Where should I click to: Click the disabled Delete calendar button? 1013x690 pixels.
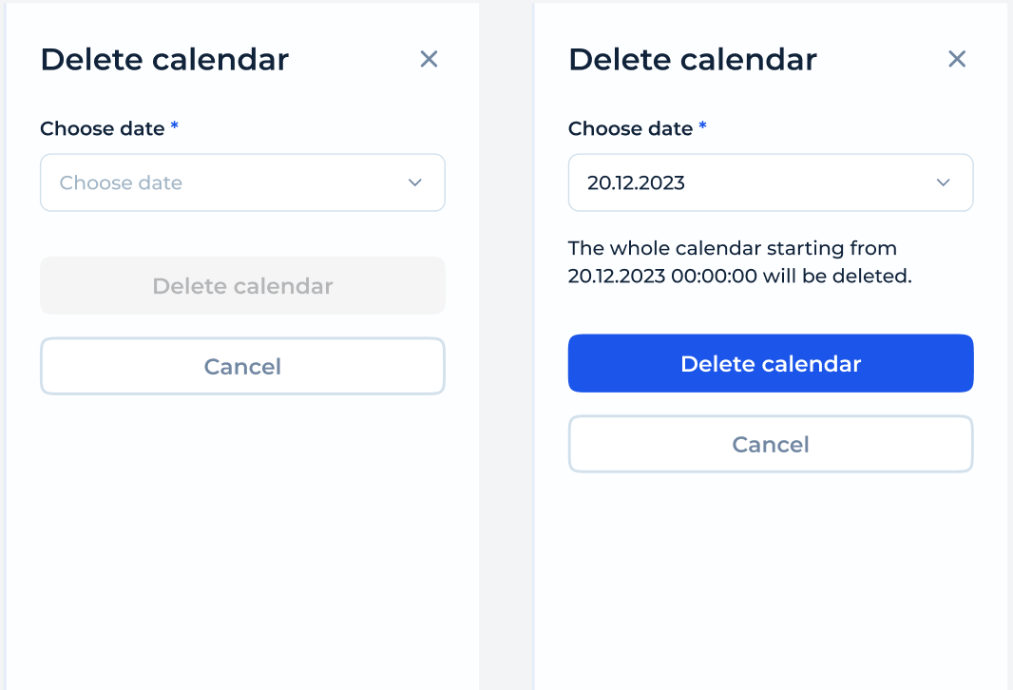click(x=242, y=285)
